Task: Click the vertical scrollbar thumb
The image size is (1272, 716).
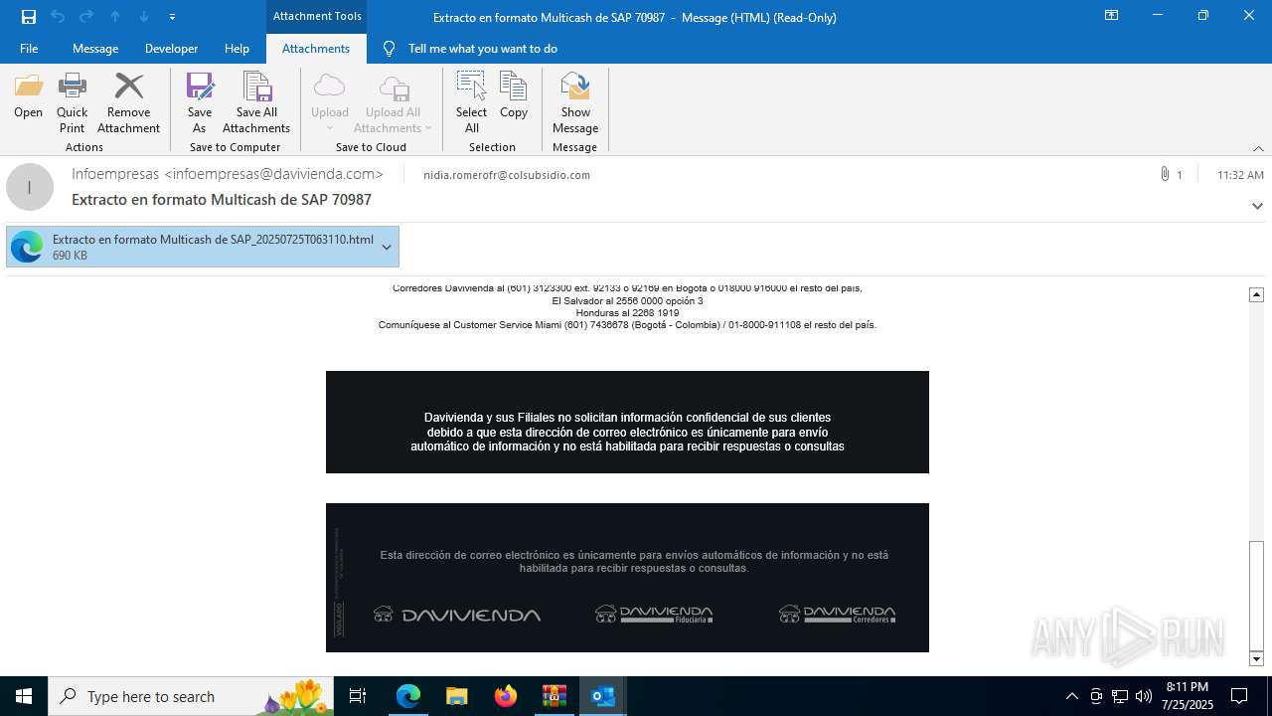Action: tap(1256, 595)
